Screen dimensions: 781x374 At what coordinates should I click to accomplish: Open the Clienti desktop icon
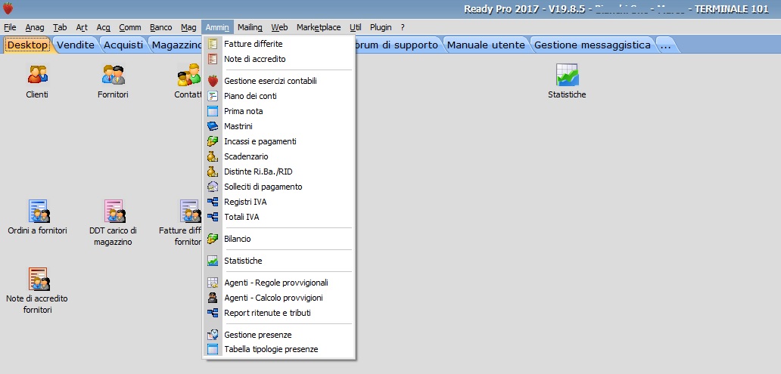37,75
